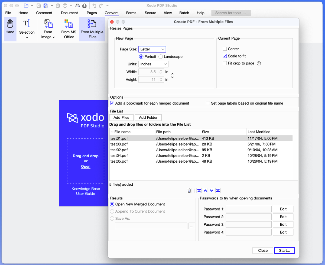Screen dimensions: 325x265
Task: Switch to the Forms ribbon tab
Action: [131, 13]
